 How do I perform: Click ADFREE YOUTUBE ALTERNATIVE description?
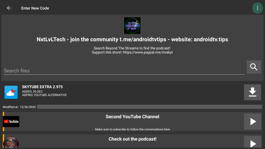click(44, 95)
